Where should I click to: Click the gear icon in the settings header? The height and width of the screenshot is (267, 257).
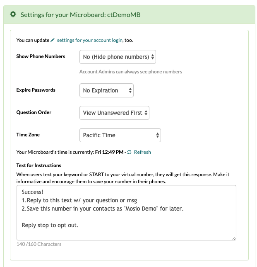point(13,14)
